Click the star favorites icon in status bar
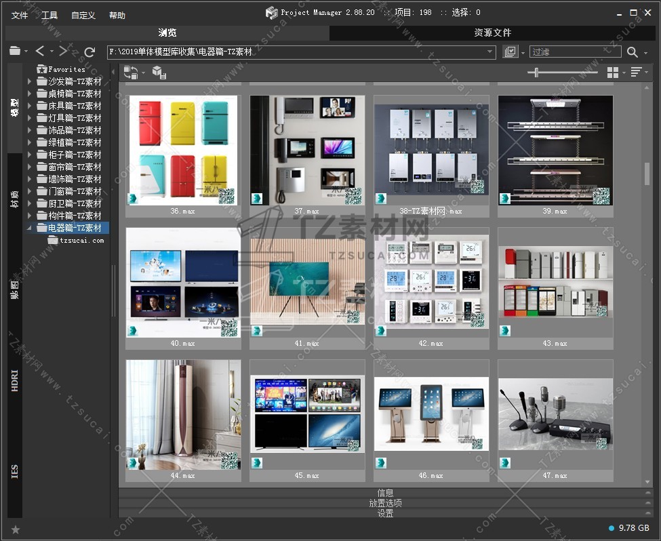Screen dimensions: 661x541 pos(16,529)
